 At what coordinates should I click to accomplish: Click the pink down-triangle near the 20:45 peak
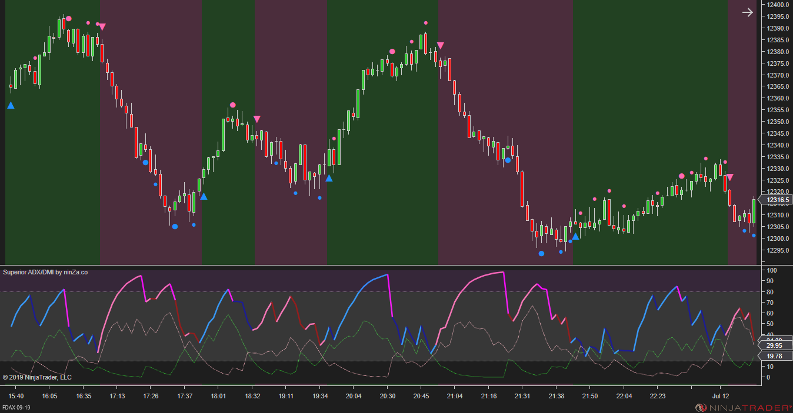point(440,46)
